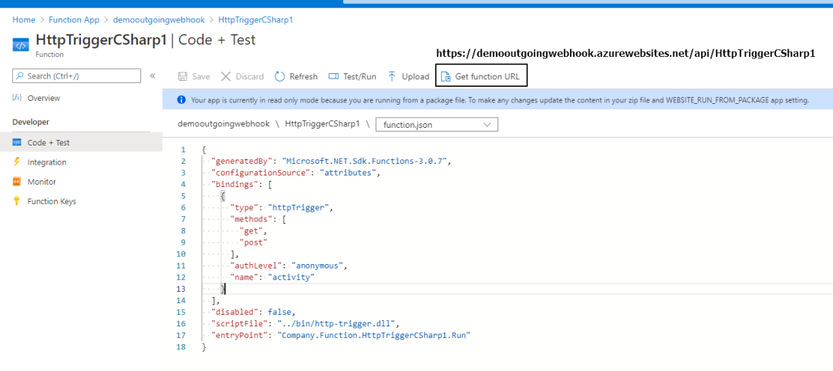The image size is (833, 371).
Task: Click the Refresh circular arrow icon
Action: pyautogui.click(x=280, y=76)
